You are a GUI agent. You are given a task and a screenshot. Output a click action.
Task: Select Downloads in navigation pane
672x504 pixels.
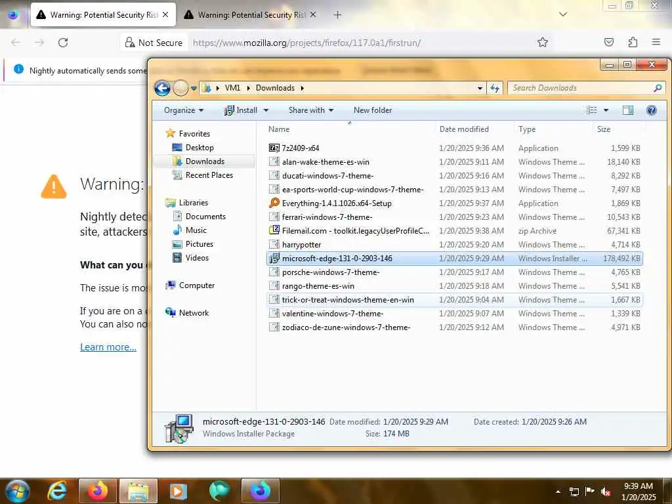coord(205,161)
